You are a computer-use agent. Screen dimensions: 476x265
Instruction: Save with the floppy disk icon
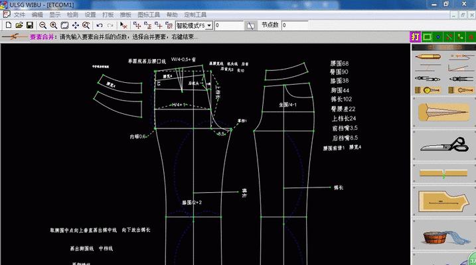point(30,25)
